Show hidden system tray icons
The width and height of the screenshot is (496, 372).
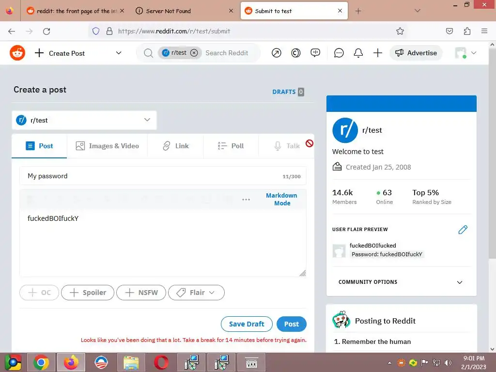pyautogui.click(x=389, y=363)
